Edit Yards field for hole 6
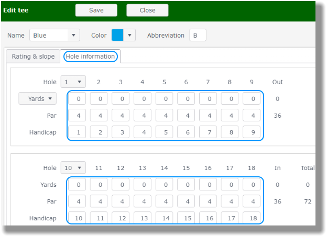 186,98
